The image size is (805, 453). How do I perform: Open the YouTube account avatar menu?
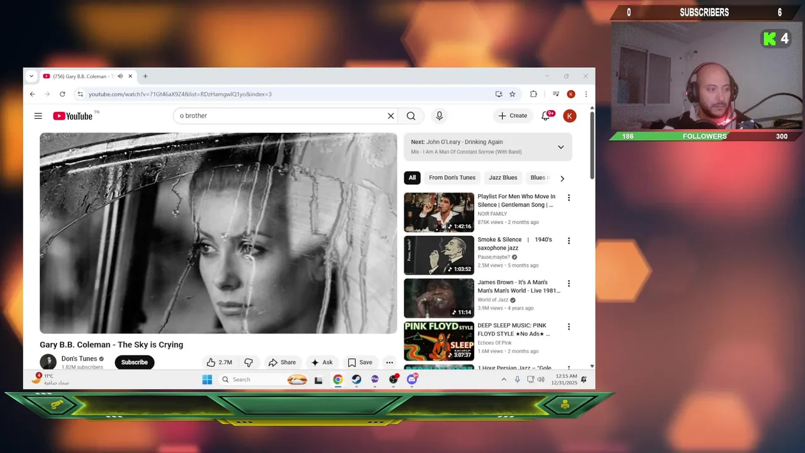coord(569,116)
